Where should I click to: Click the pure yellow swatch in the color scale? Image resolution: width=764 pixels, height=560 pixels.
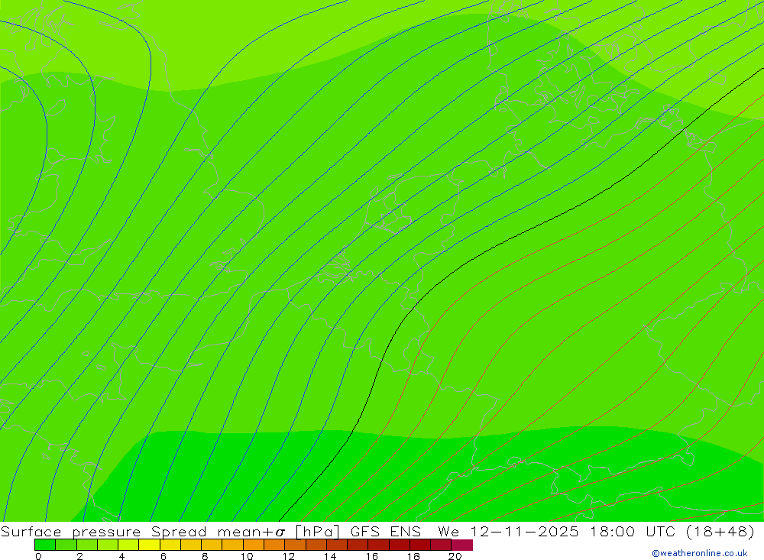[x=149, y=545]
